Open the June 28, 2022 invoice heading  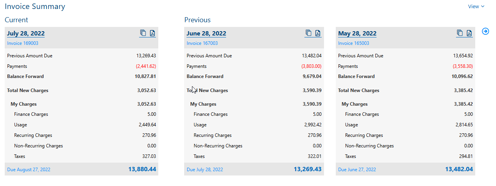(206, 34)
